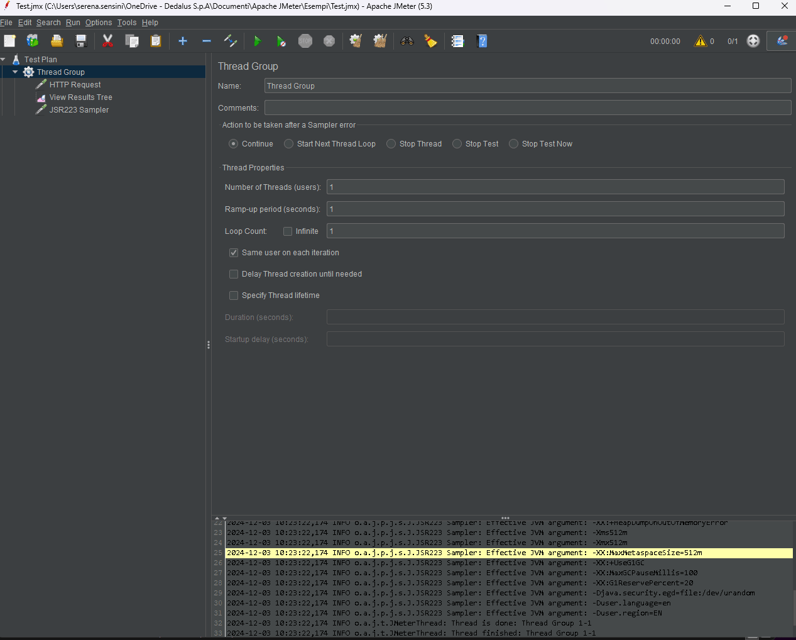Open the Run menu
This screenshot has width=796, height=640.
coord(73,23)
